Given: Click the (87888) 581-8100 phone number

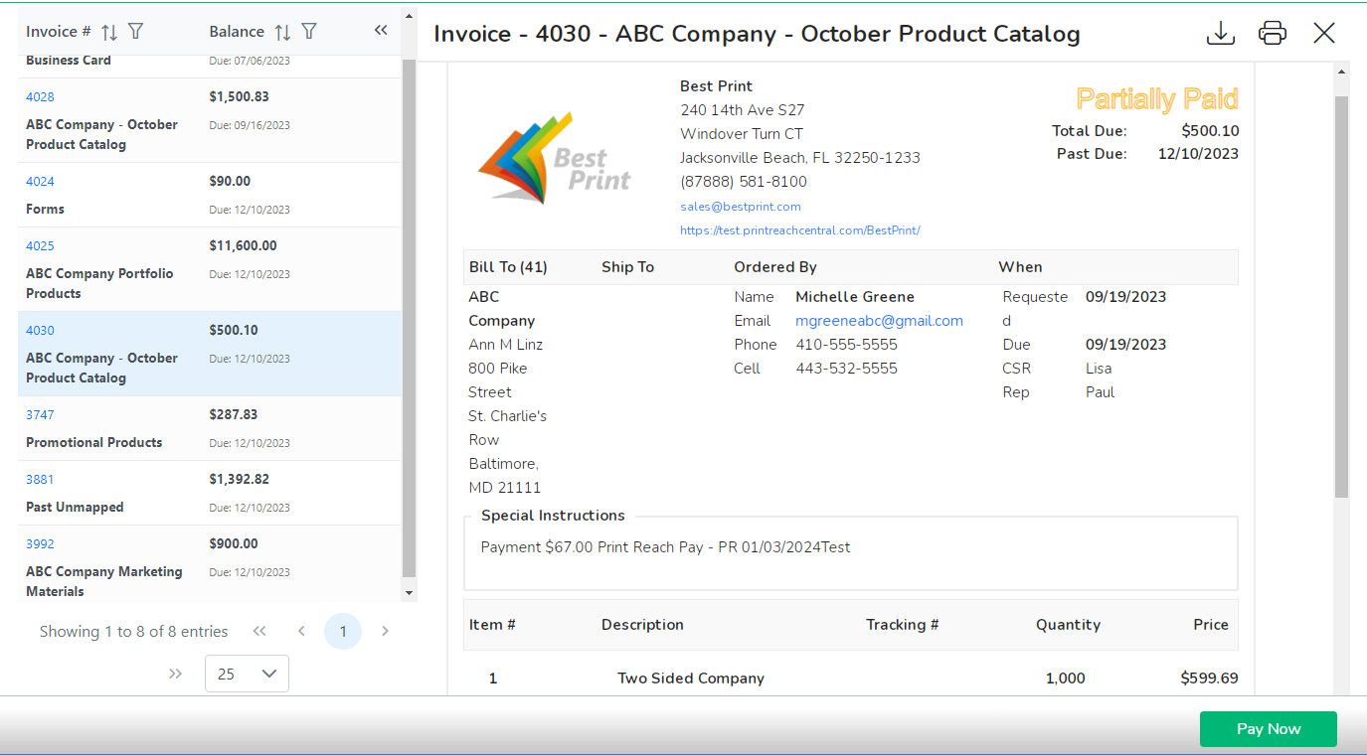Looking at the screenshot, I should pyautogui.click(x=744, y=182).
